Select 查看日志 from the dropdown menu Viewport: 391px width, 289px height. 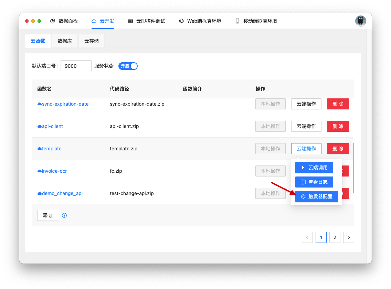click(x=314, y=182)
